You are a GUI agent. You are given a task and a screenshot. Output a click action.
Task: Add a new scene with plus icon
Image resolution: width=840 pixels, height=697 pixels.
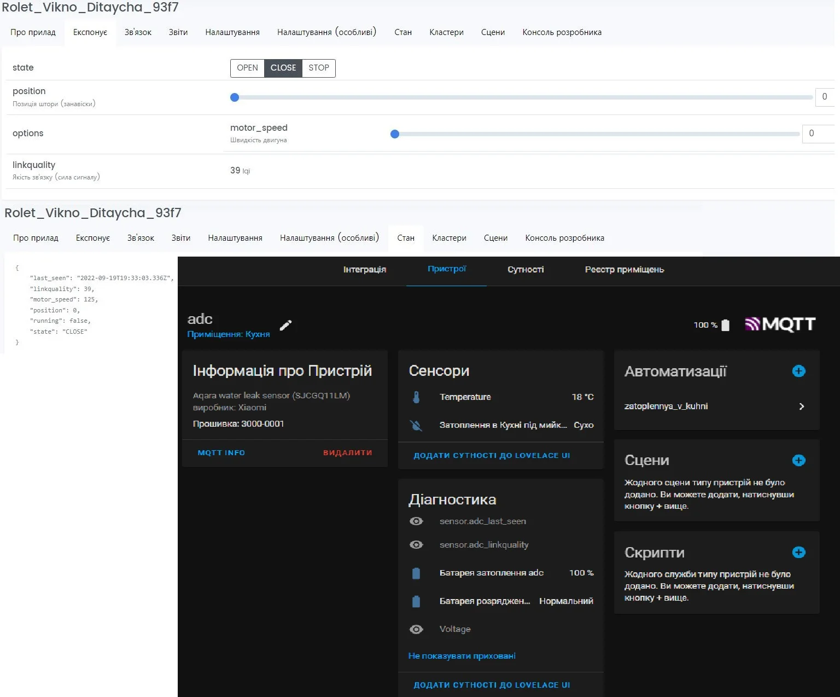pyautogui.click(x=798, y=460)
